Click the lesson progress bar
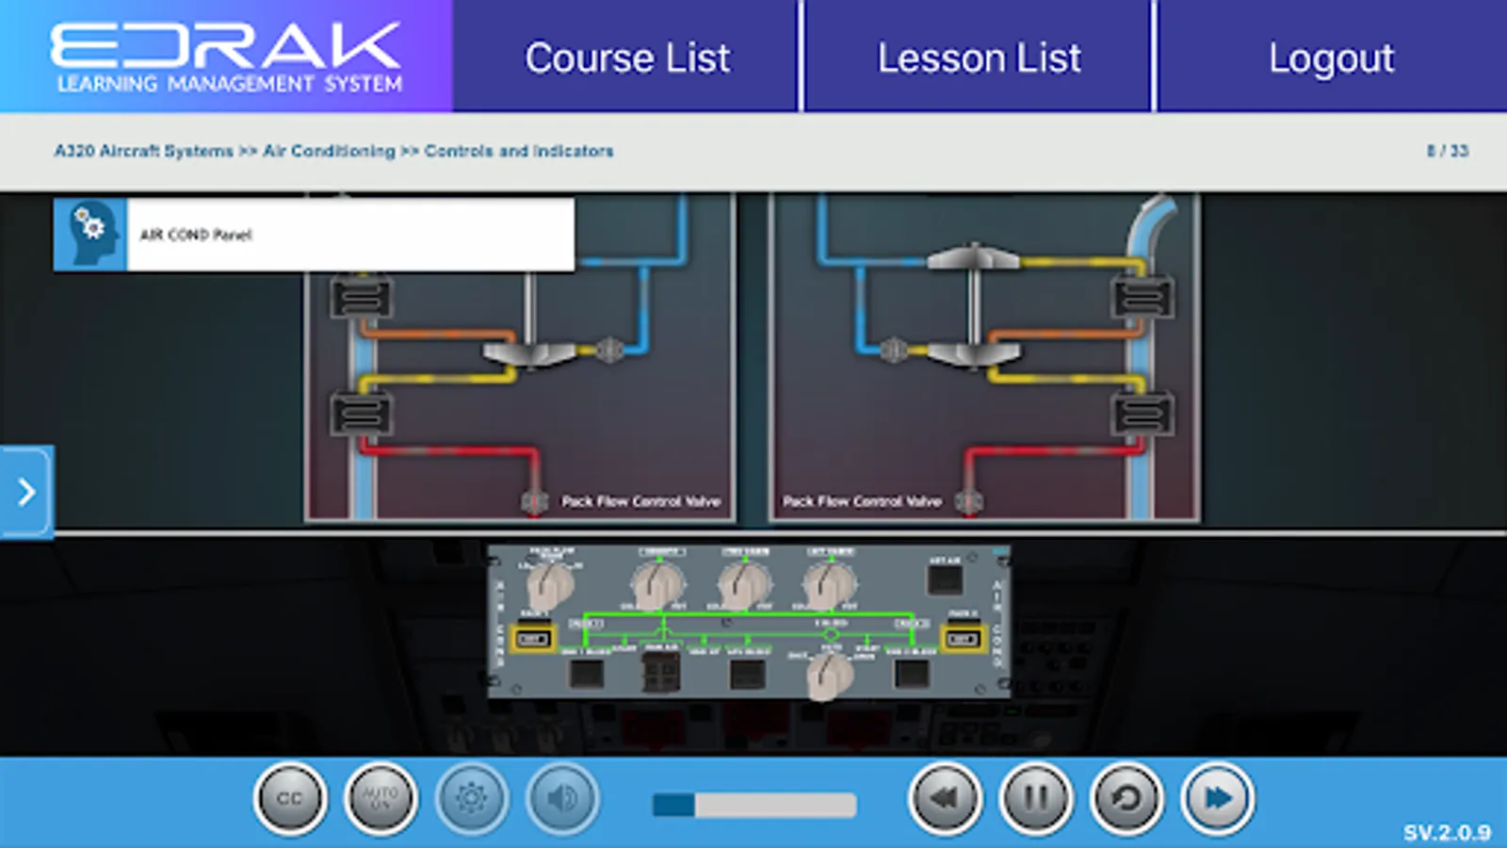The width and height of the screenshot is (1507, 848). click(x=754, y=805)
